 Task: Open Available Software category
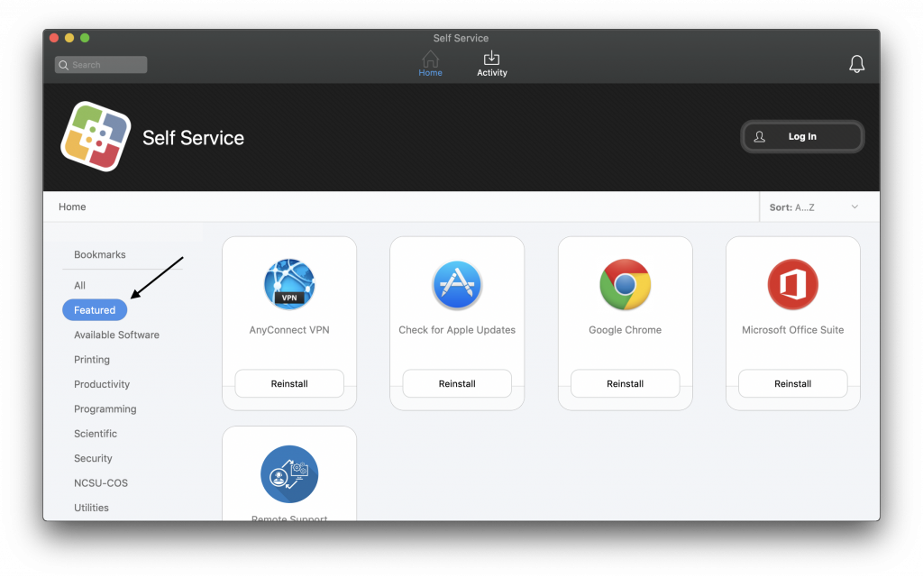pyautogui.click(x=116, y=335)
